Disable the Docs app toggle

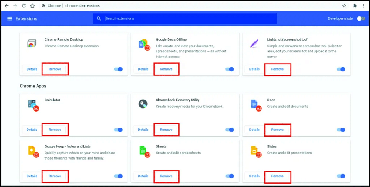(x=341, y=130)
